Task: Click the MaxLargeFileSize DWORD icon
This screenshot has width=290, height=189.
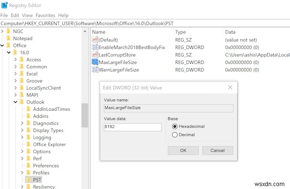Action: [x=95, y=62]
